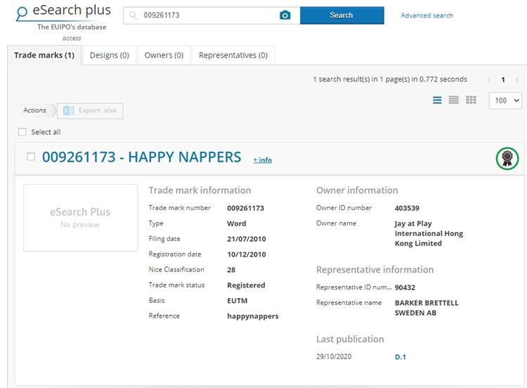Switch to grid view icon
Image resolution: width=527 pixels, height=388 pixels.
pos(471,101)
